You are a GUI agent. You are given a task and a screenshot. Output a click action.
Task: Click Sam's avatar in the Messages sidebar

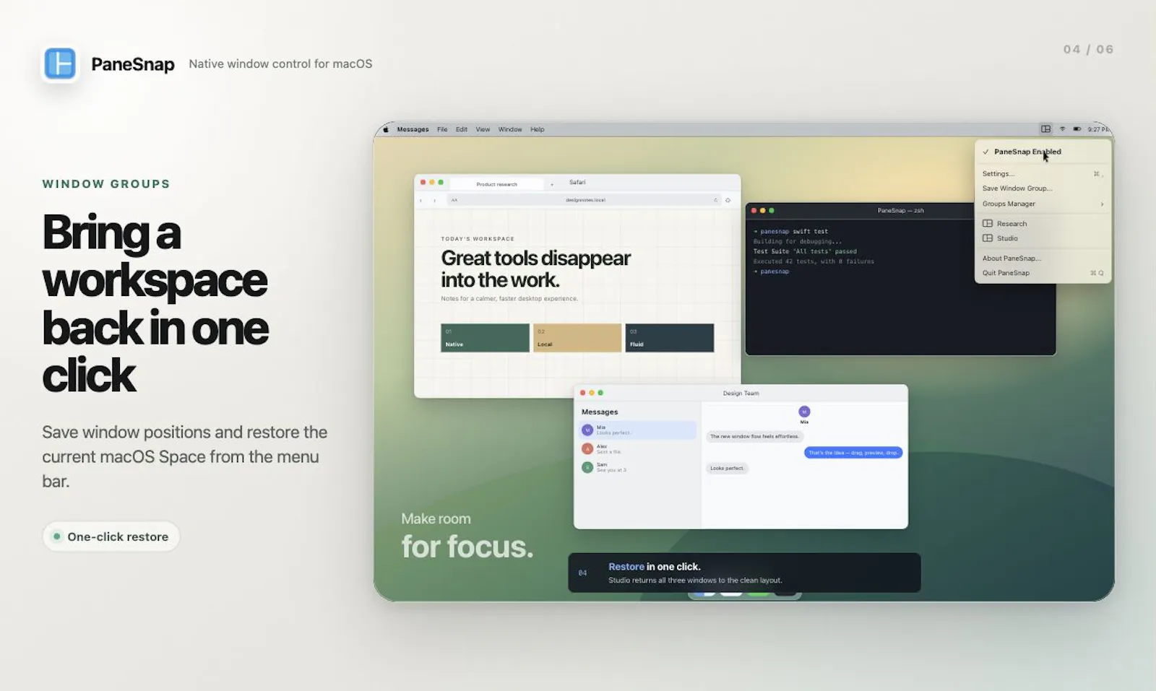[587, 467]
